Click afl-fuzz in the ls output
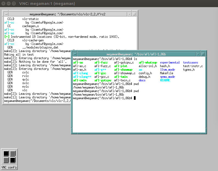Image resolution: width=218 pixels, height=171 pixels. pyautogui.click(x=101, y=62)
